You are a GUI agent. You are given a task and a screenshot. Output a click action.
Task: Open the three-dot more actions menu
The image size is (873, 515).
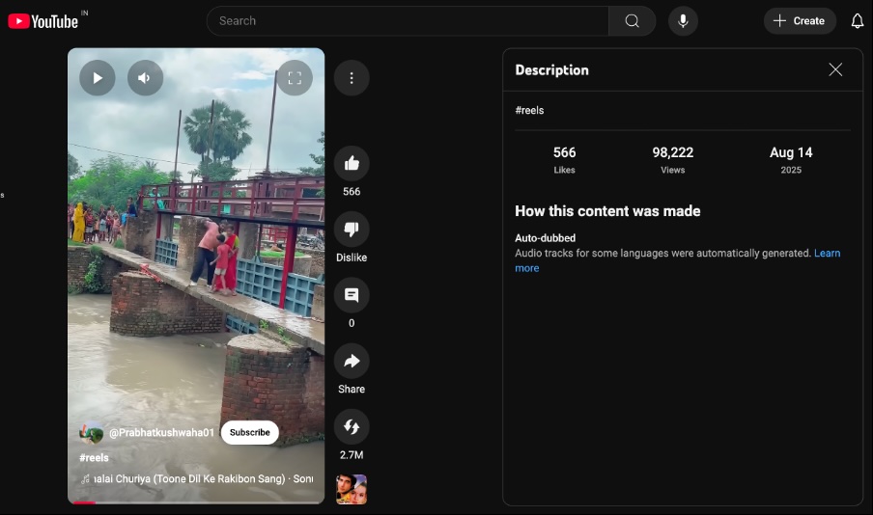(352, 78)
